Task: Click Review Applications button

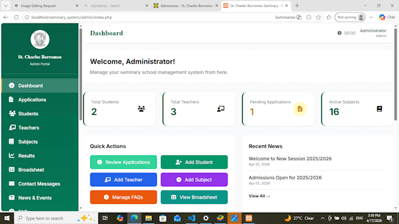Action: tap(123, 162)
